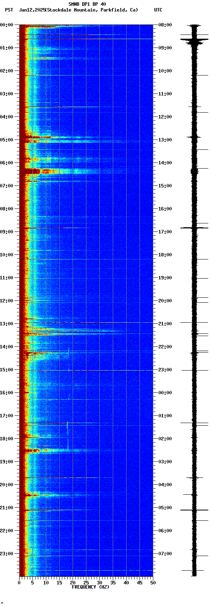Click the frequency axis label '10'
This screenshot has height=607, width=211.
tap(46, 583)
